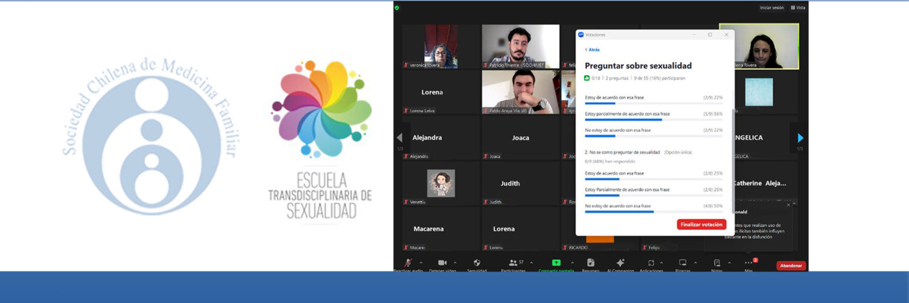Click the Iniciar sesión button
Viewport: 909px width, 303px height.
coord(771,8)
